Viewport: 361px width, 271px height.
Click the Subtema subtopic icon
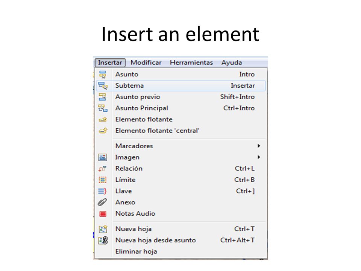tap(103, 85)
